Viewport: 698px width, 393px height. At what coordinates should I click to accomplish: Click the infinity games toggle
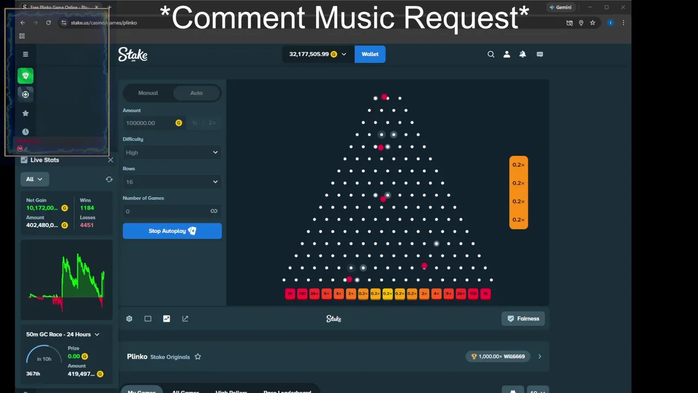click(214, 211)
